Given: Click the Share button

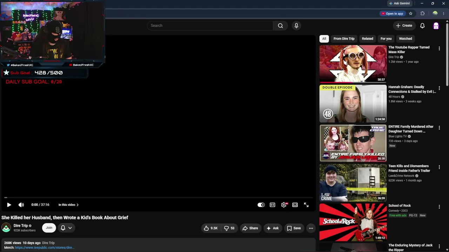Looking at the screenshot, I should coord(250,228).
